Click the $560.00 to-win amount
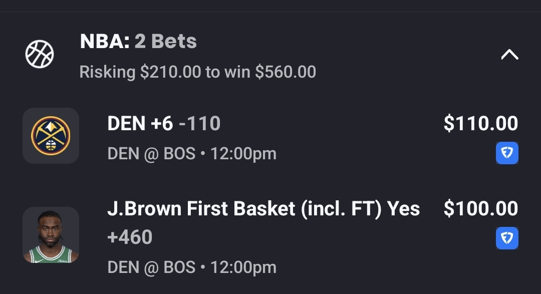Viewport: 541px width, 294px height. 286,72
